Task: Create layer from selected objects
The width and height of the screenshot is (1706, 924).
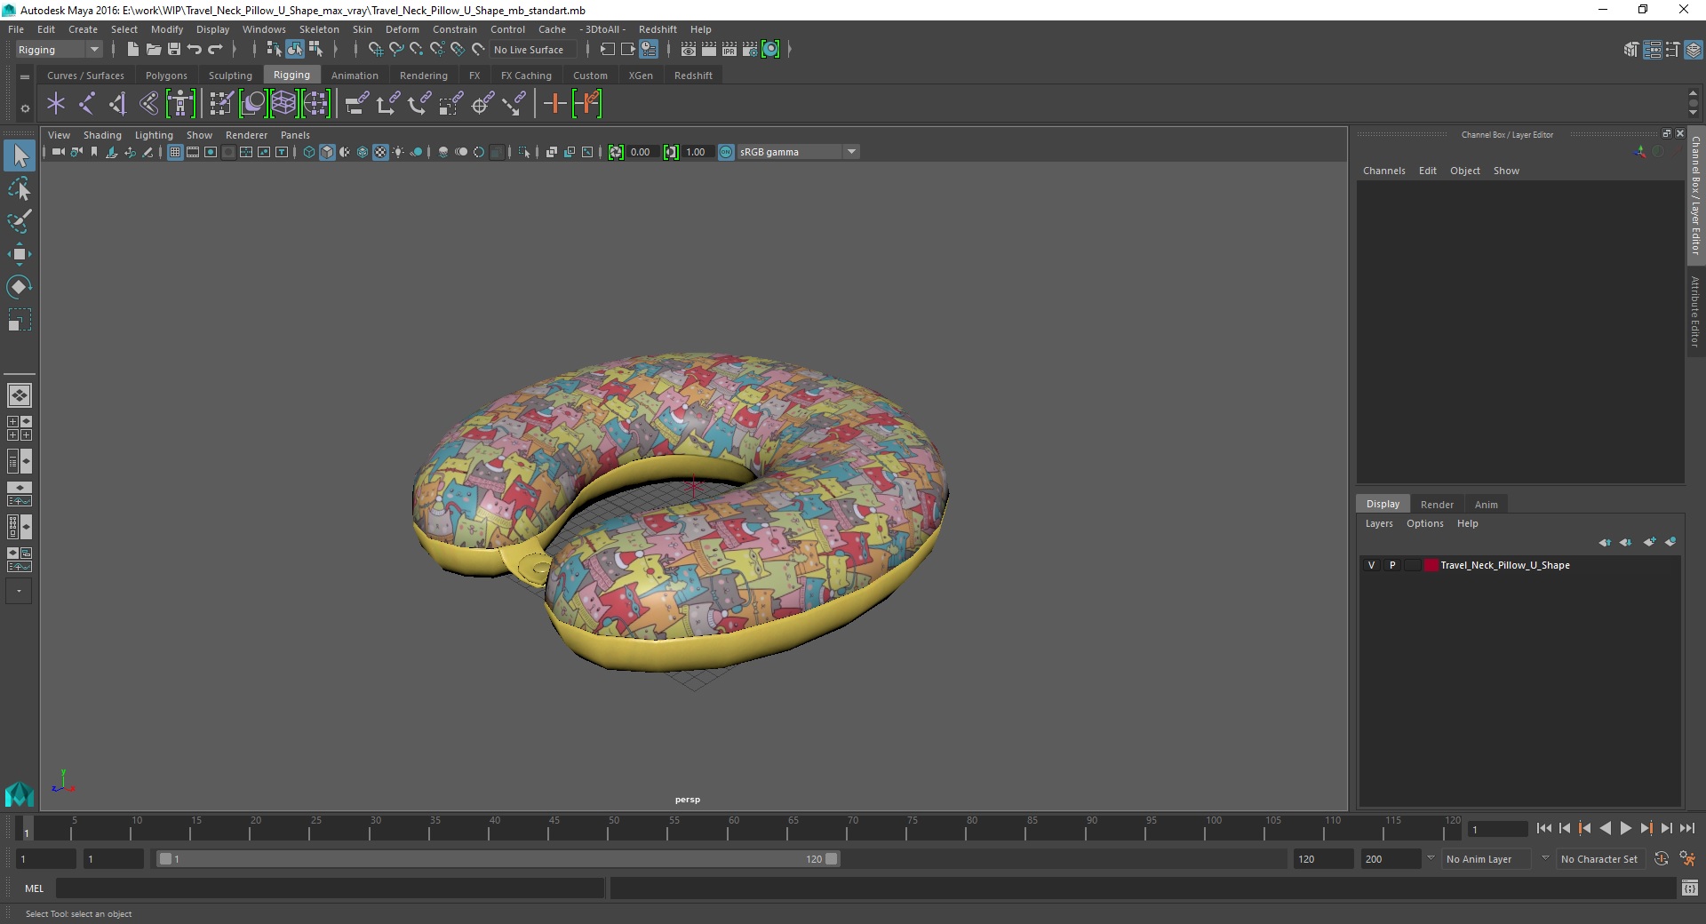Action: pos(1670,542)
